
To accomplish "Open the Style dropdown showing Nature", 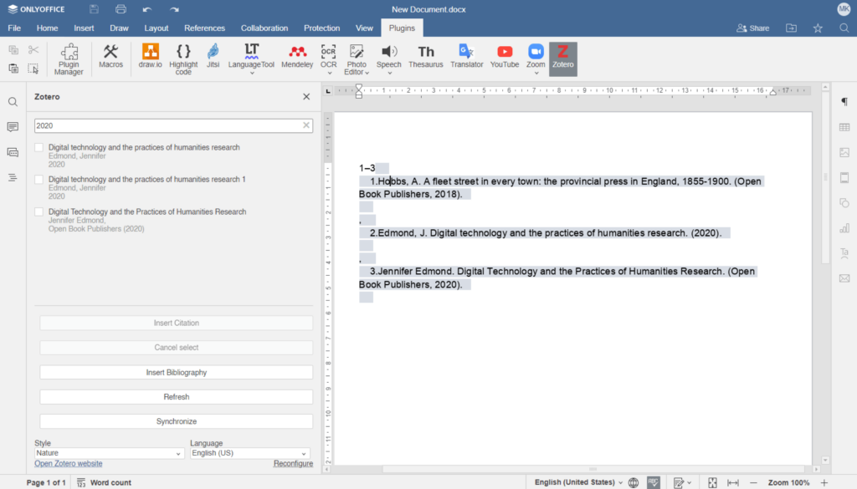I will tap(109, 452).
